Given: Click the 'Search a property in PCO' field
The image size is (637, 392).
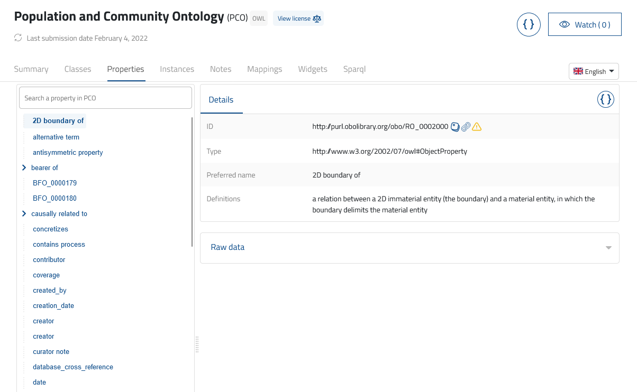Looking at the screenshot, I should 105,98.
